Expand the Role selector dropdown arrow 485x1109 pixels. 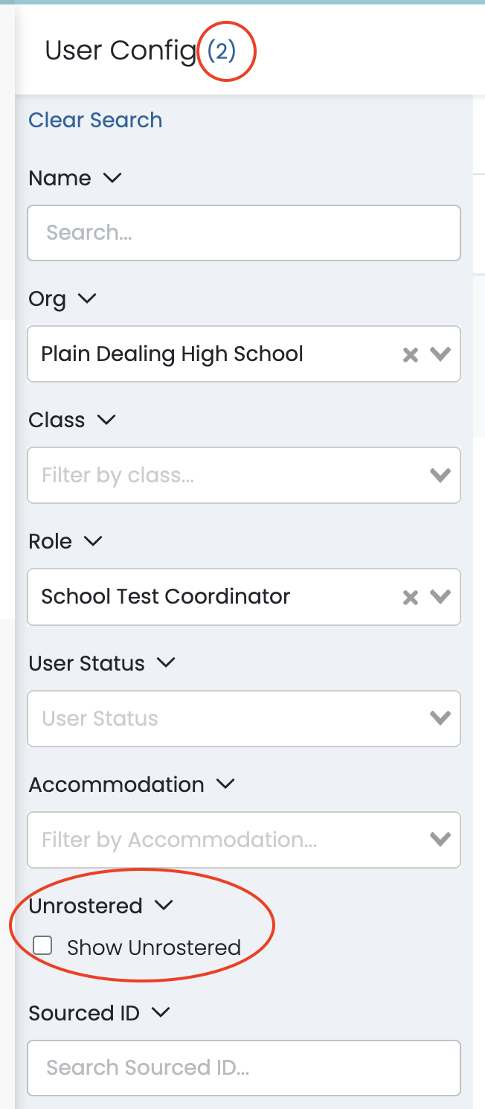442,597
